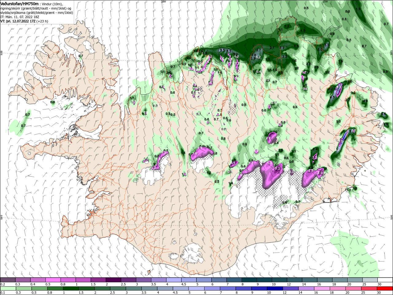The image size is (393, 295).
Task: Click the bright red 30 rain legend swatch
Action: [385, 288]
